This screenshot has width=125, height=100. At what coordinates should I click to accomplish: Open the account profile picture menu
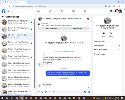click(x=120, y=11)
